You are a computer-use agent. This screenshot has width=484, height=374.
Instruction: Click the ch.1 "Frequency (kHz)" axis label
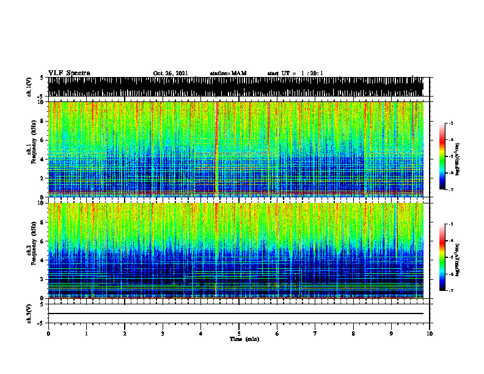[34, 142]
